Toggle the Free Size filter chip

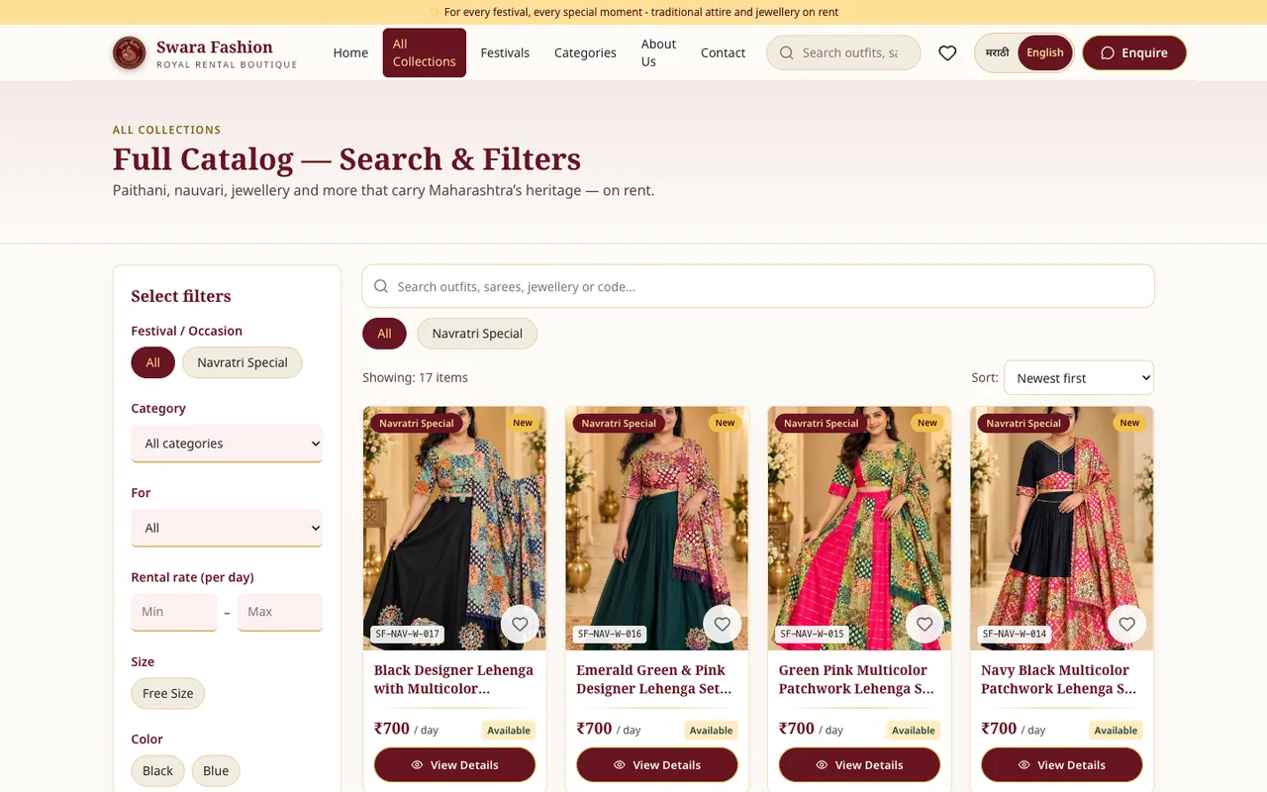pyautogui.click(x=168, y=693)
